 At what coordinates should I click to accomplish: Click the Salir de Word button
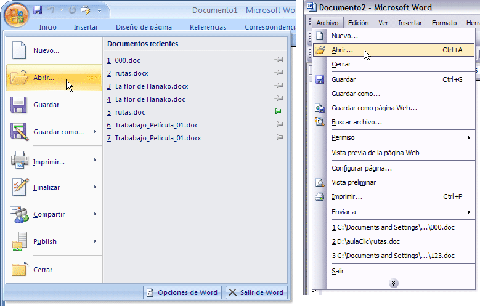pyautogui.click(x=256, y=292)
